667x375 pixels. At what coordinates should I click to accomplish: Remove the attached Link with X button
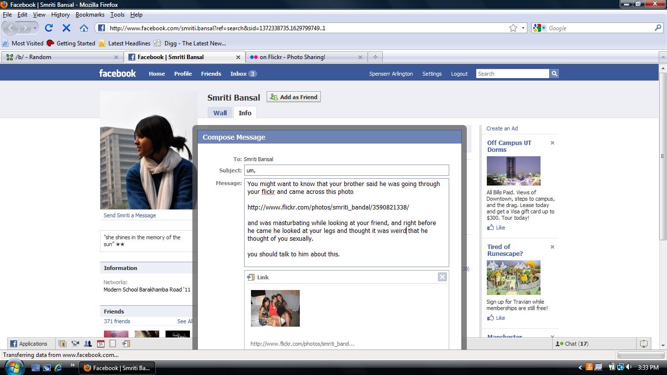click(442, 277)
